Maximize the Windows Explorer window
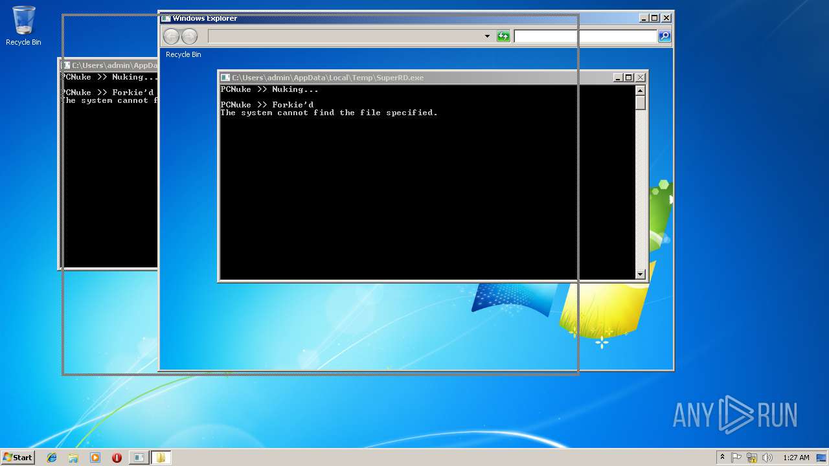 coord(654,18)
